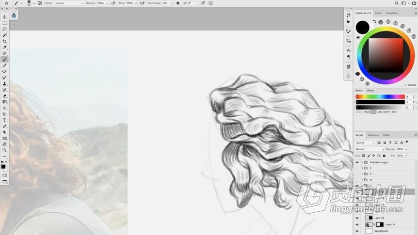
Task: Select RGB slider mode
Action: click(x=367, y=112)
